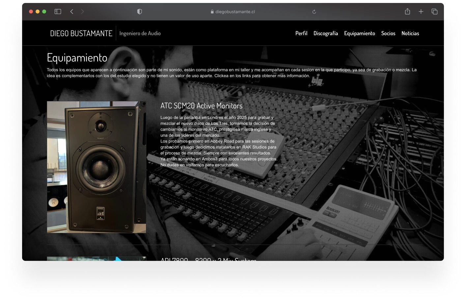Open the Perfil menu item

301,33
